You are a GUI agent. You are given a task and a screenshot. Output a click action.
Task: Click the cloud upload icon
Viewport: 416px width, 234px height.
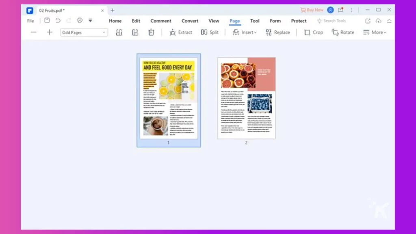pos(378,21)
